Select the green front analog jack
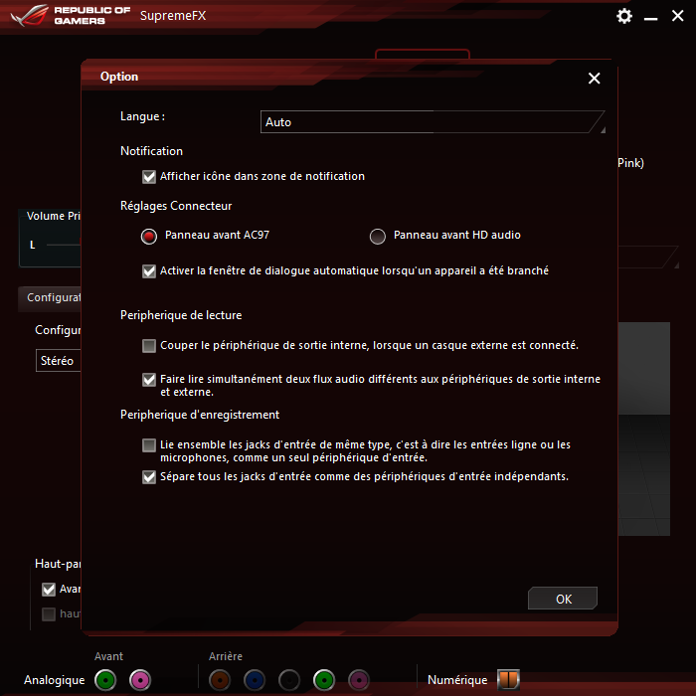This screenshot has width=696, height=696. (105, 679)
